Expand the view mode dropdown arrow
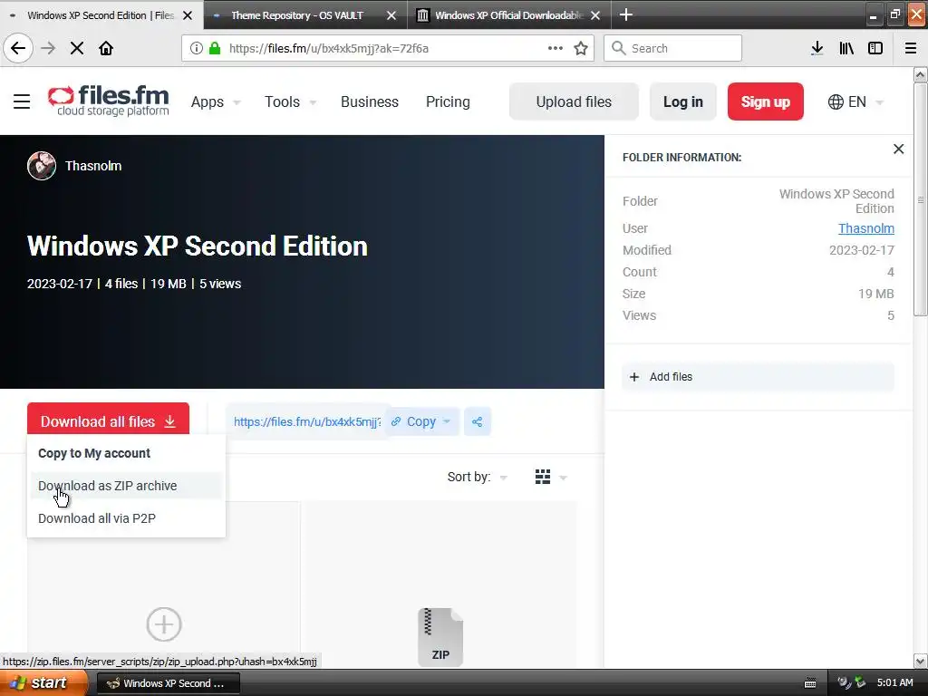Screen dimensions: 928x696 click(x=563, y=478)
